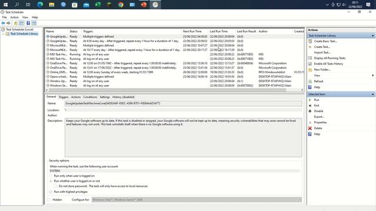Image resolution: width=376 pixels, height=211 pixels.
Task: Collapse the Selected Item actions section
Action: pos(372,94)
